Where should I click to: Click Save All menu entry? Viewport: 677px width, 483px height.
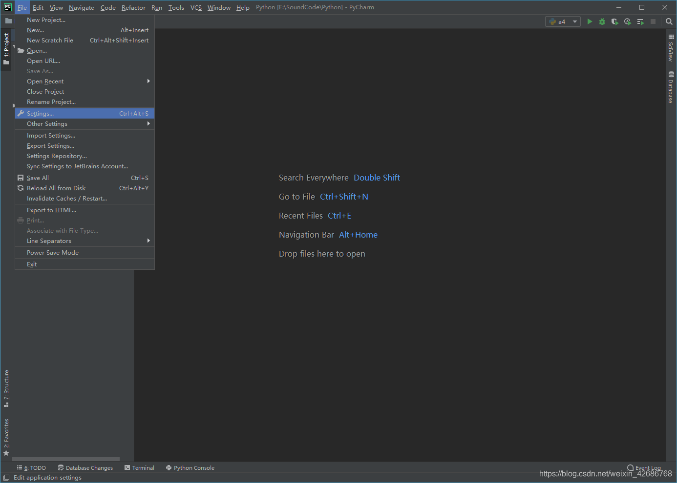85,178
